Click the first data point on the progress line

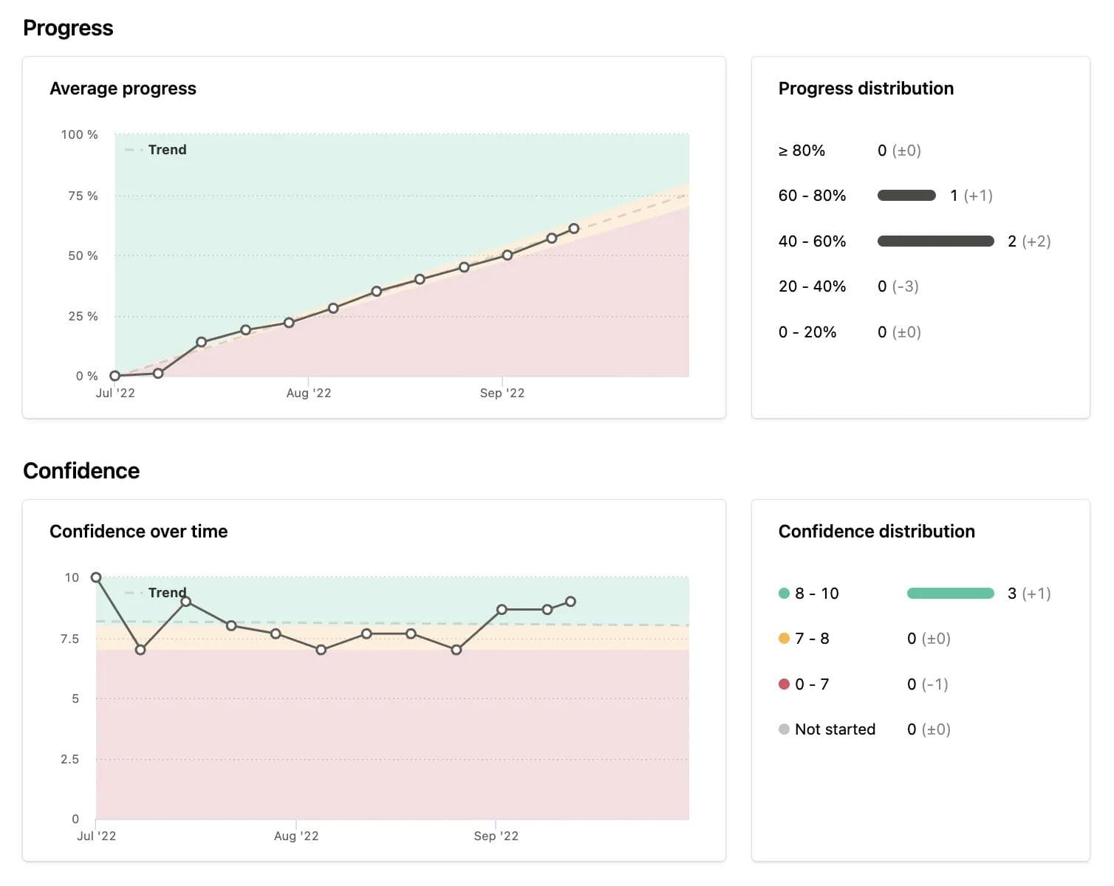coord(115,375)
